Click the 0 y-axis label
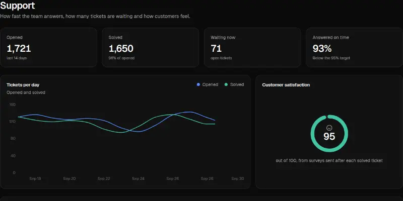 [x=14, y=172]
